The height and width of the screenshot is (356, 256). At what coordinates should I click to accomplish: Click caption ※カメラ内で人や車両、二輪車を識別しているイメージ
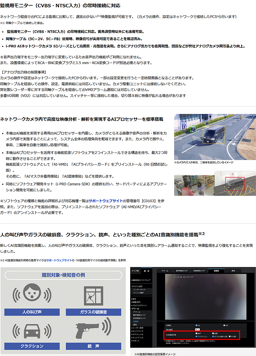204,162
